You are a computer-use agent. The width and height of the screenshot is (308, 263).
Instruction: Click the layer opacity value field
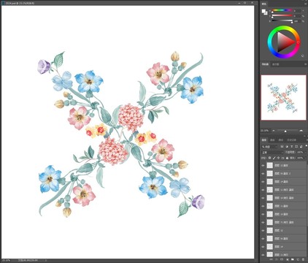[x=300, y=153]
